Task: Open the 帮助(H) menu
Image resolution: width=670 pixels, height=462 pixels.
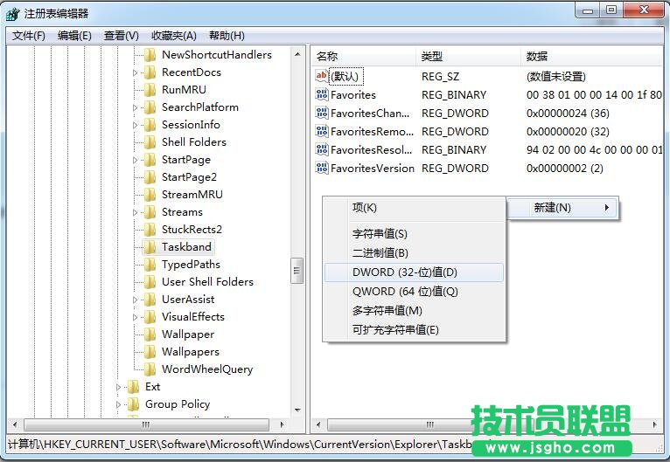Action: tap(227, 36)
